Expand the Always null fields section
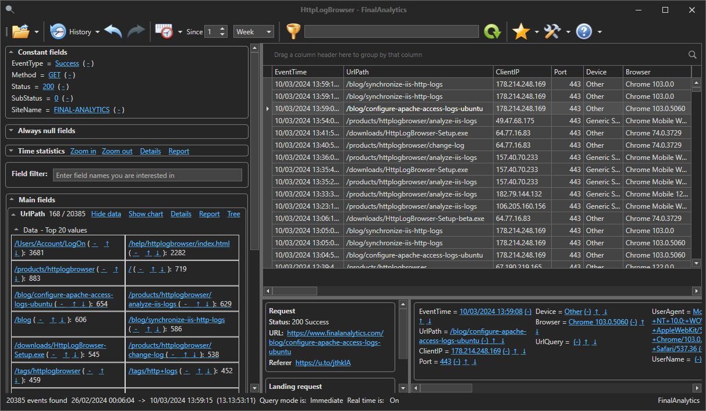Image resolution: width=706 pixels, height=411 pixels. pyautogui.click(x=12, y=131)
